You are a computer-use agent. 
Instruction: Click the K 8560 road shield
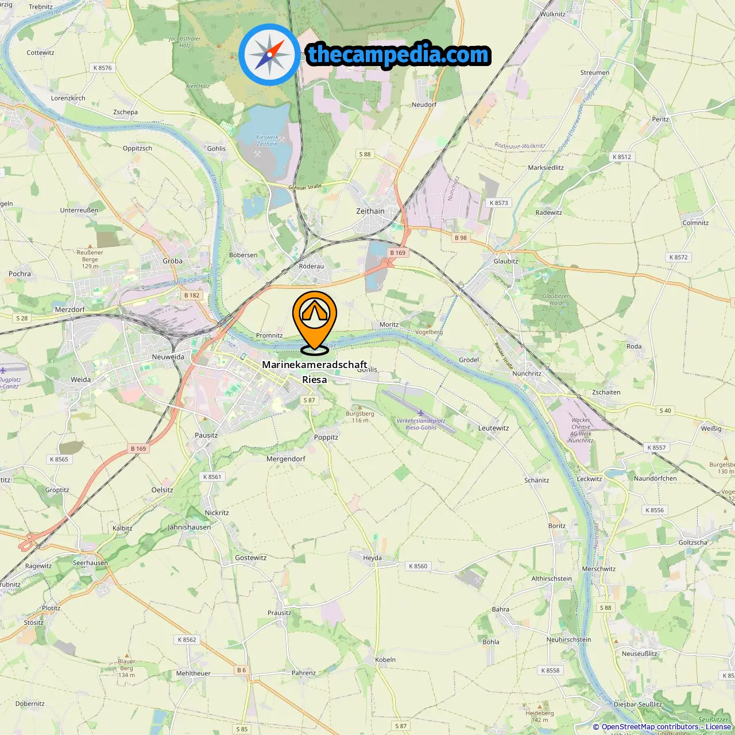418,566
